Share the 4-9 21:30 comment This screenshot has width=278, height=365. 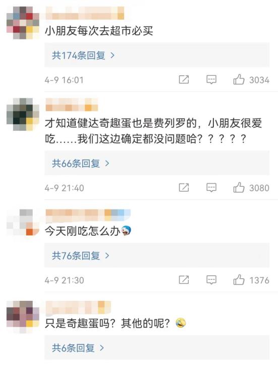184,280
